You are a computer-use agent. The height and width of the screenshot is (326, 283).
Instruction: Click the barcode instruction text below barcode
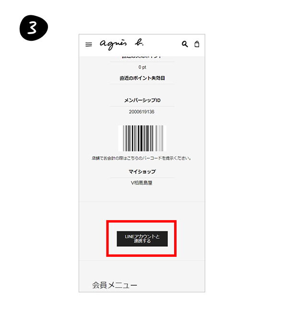coord(141,158)
